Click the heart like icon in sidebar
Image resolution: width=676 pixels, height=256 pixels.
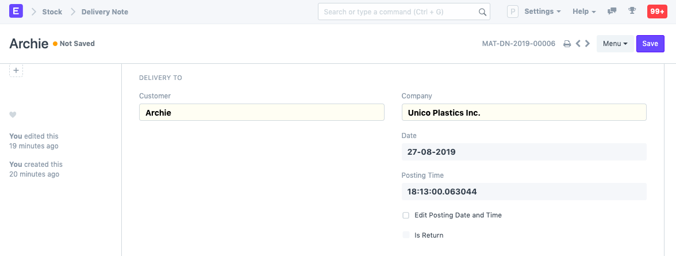13,115
